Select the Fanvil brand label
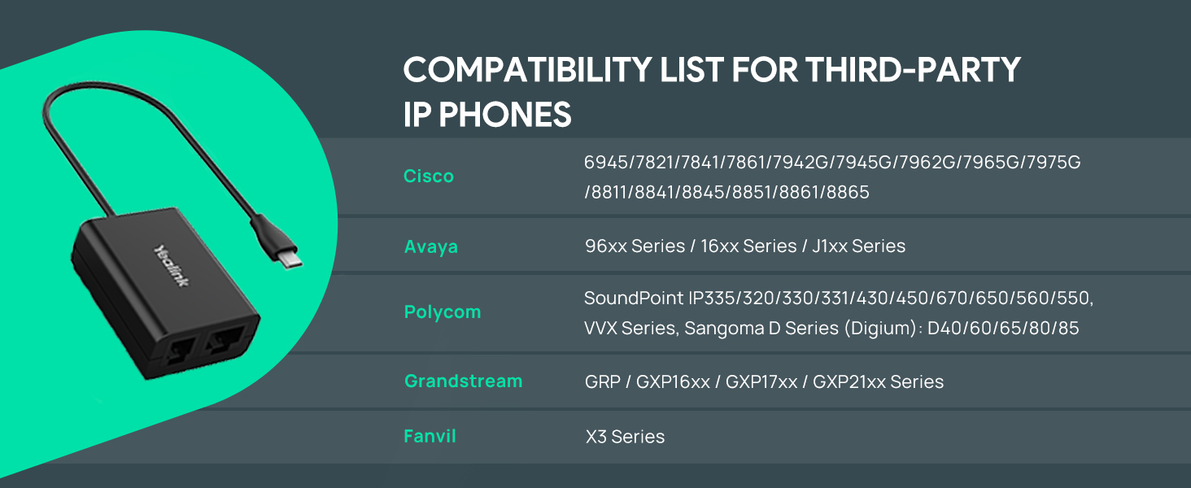1191x488 pixels. coord(430,436)
